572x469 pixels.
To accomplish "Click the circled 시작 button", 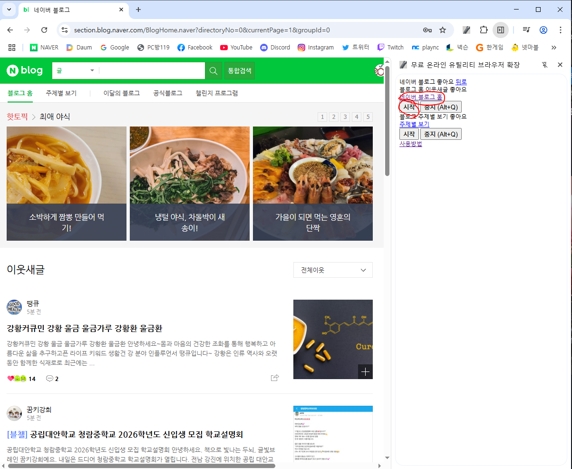I will click(x=408, y=107).
